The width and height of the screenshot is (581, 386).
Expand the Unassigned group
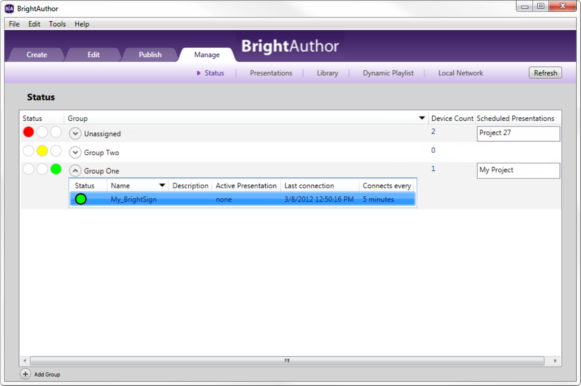75,134
